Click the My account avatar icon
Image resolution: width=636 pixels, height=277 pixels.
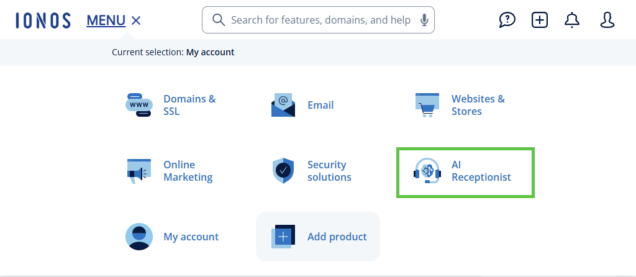tap(139, 237)
